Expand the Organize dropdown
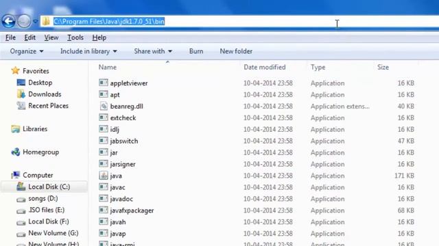439x246 pixels. coord(27,51)
